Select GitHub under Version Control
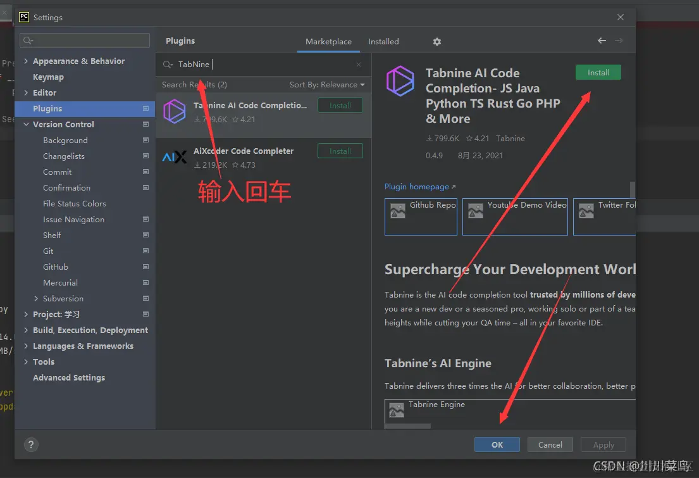Image resolution: width=699 pixels, height=478 pixels. click(x=55, y=267)
